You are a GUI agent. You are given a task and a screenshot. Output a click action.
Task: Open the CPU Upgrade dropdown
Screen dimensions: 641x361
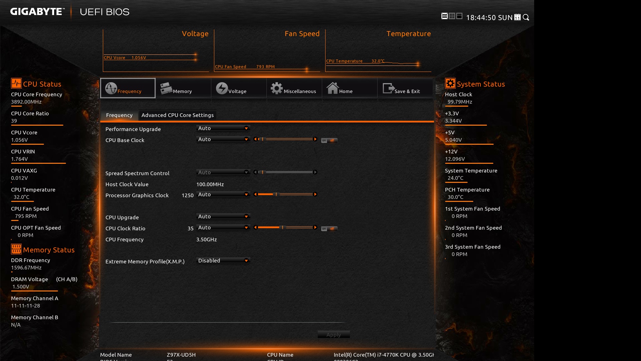[223, 217]
